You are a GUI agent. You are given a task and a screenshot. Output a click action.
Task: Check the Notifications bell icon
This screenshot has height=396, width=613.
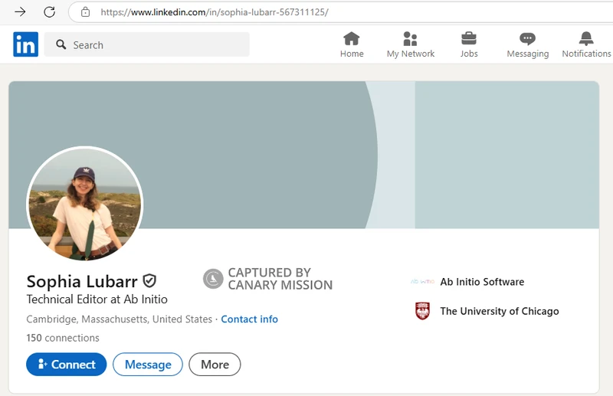[x=586, y=39]
